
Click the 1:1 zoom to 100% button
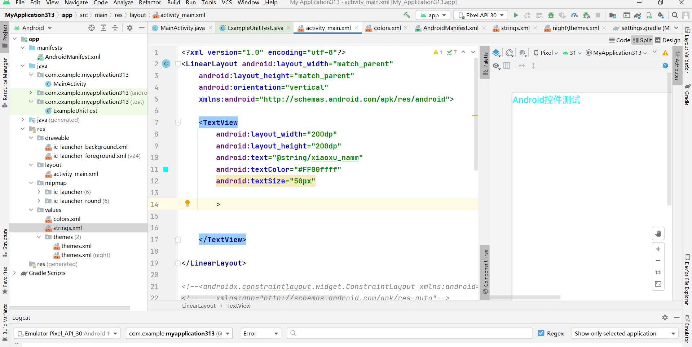[658, 272]
